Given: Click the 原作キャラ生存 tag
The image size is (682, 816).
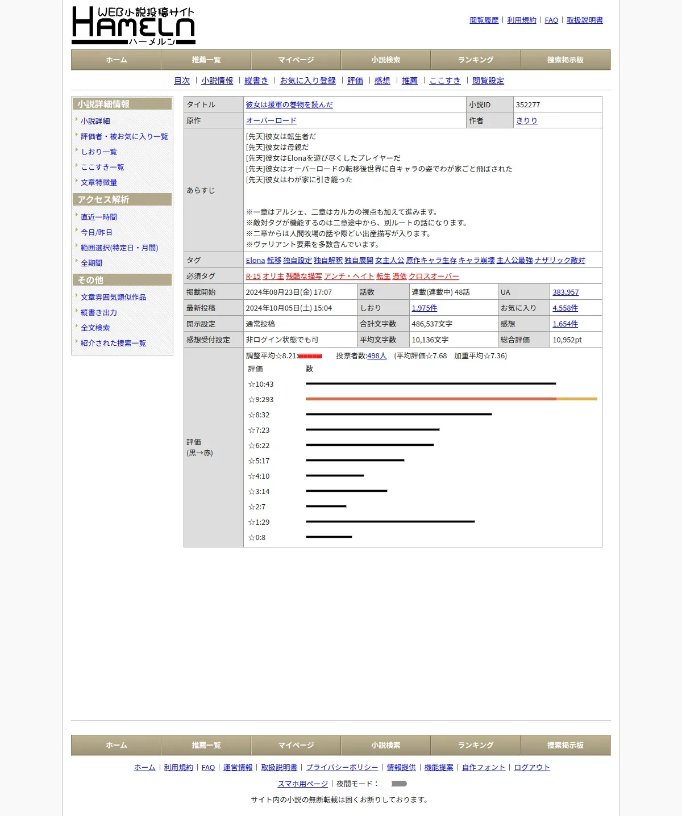Looking at the screenshot, I should pyautogui.click(x=431, y=260).
